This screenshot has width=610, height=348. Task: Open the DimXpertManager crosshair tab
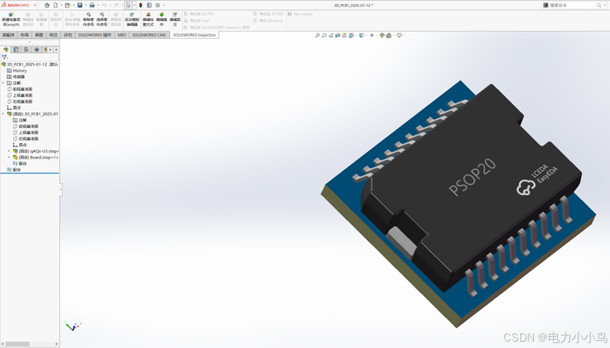[37, 50]
